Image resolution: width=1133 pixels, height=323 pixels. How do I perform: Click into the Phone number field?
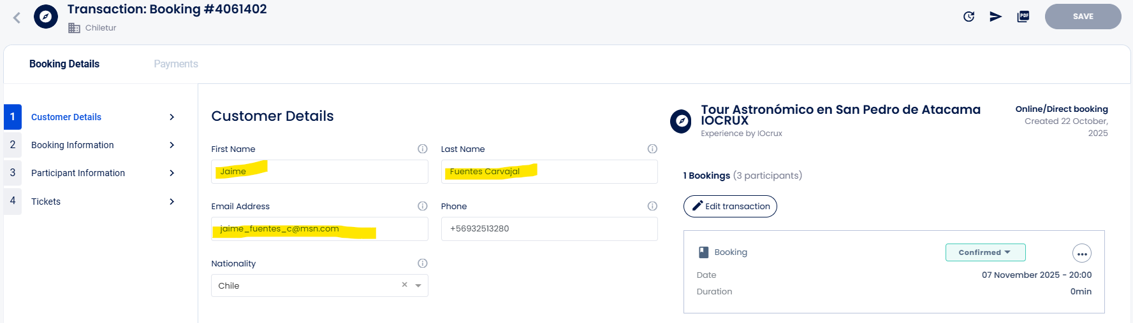pyautogui.click(x=549, y=229)
